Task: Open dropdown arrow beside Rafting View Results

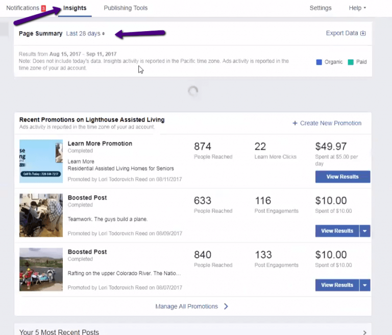Action: pos(365,285)
